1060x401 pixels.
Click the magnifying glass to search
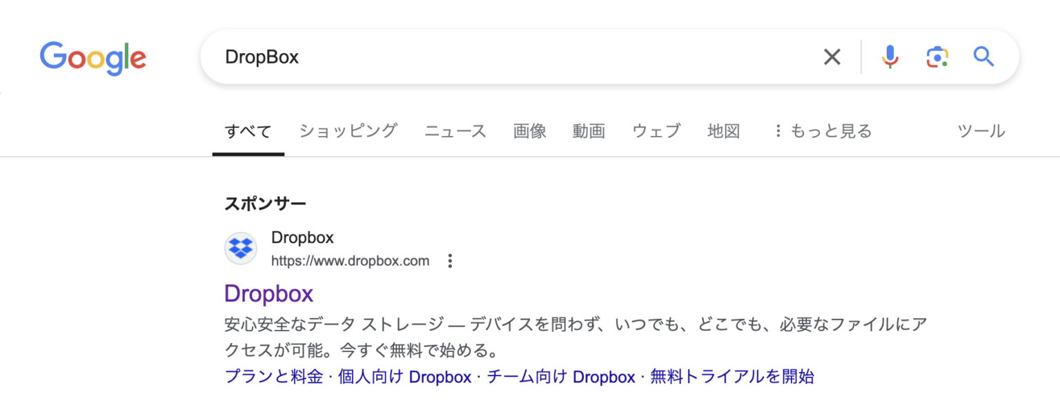pos(983,57)
